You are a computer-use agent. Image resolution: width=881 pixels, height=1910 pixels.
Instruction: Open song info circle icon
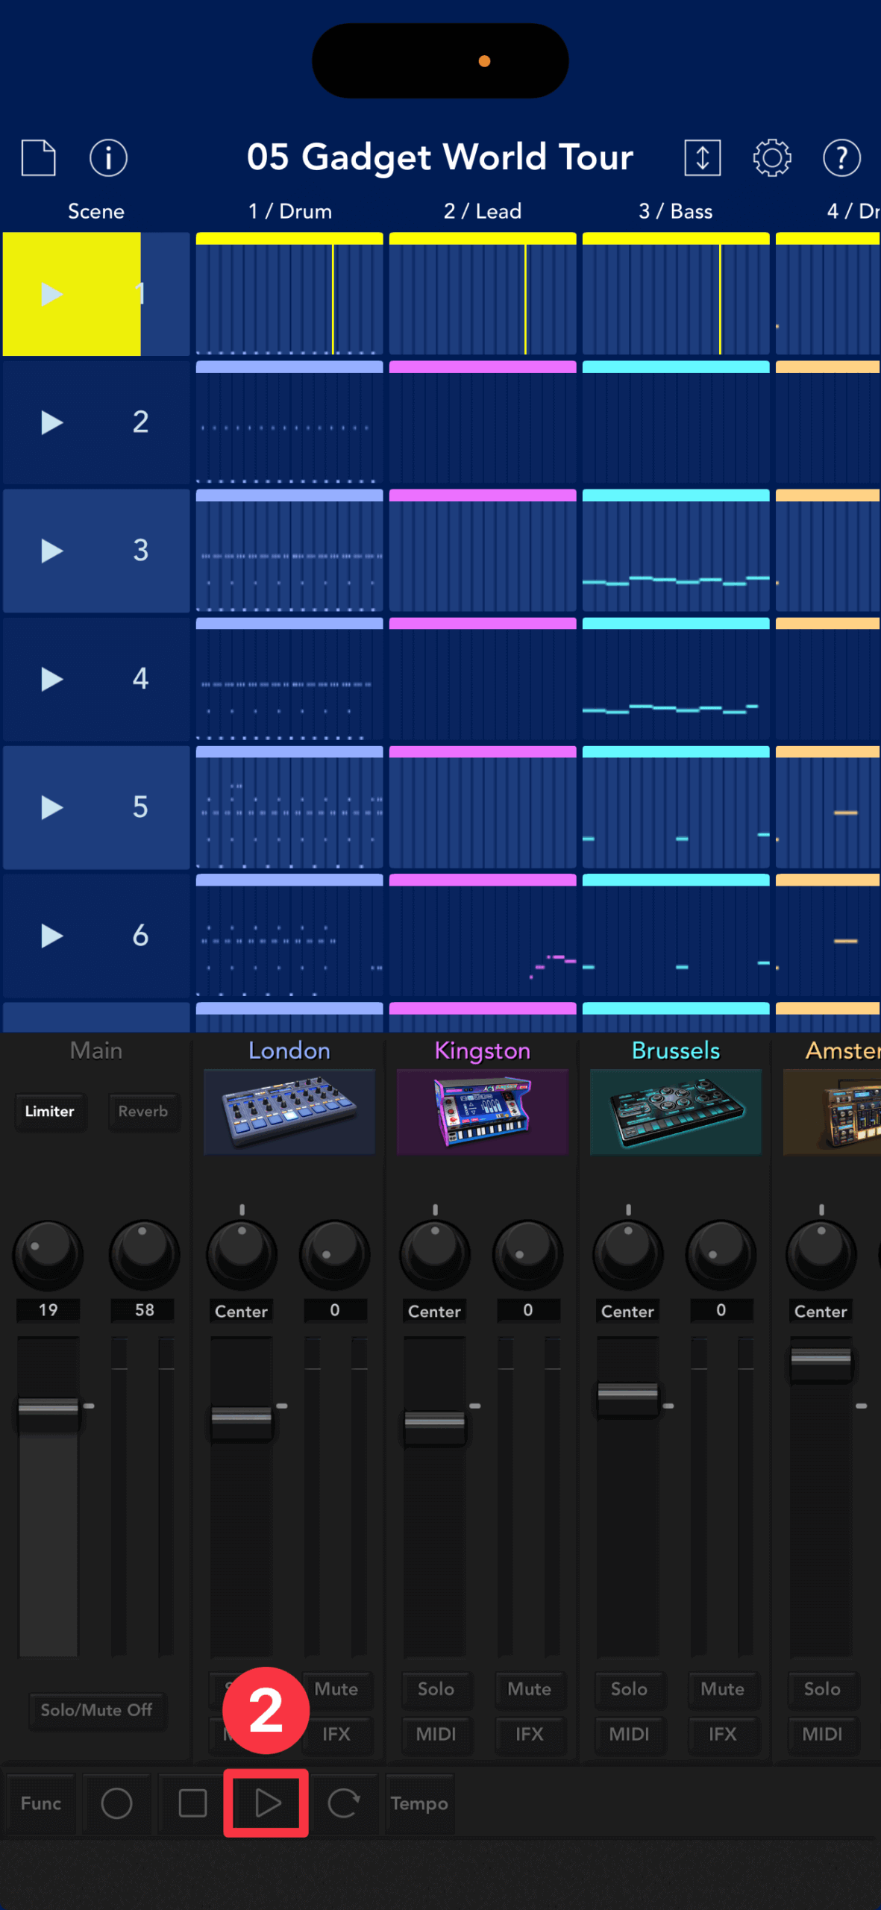108,157
